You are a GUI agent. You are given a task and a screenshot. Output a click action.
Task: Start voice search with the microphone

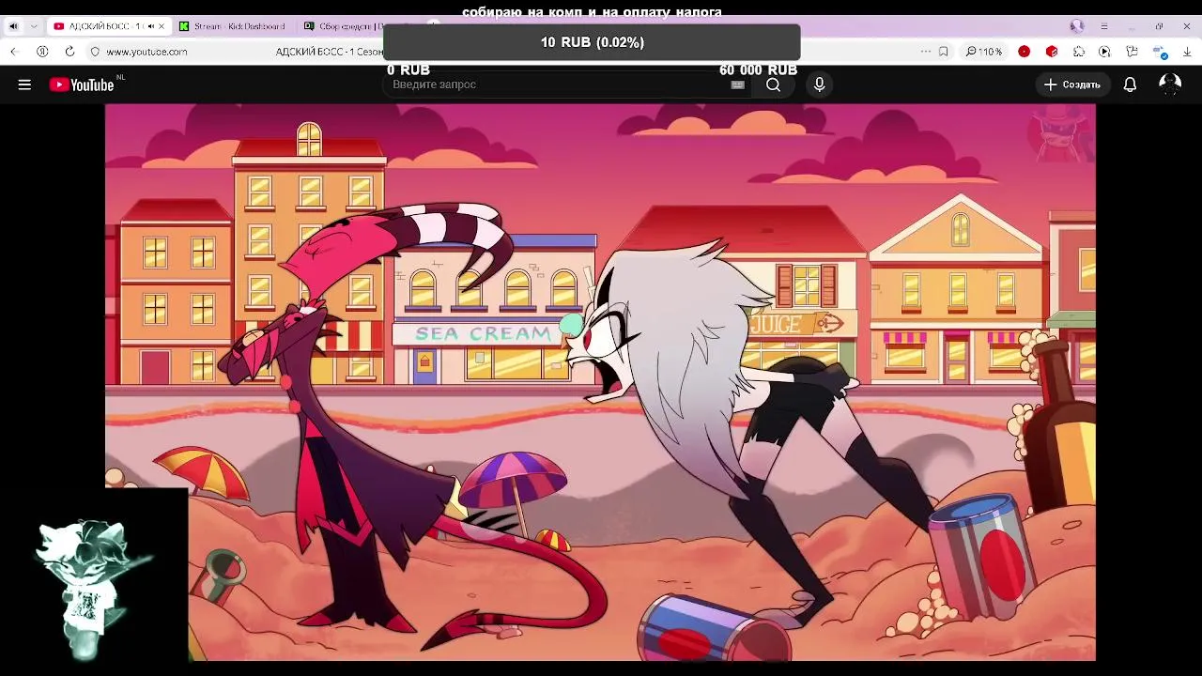(819, 84)
